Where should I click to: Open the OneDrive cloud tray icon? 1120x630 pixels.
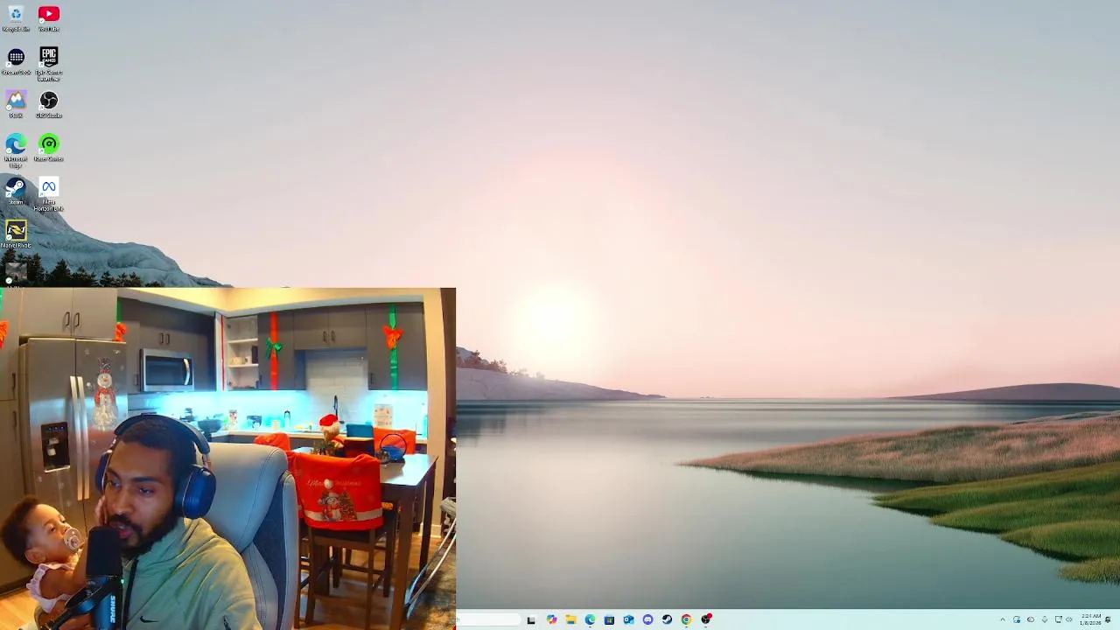tap(1031, 619)
